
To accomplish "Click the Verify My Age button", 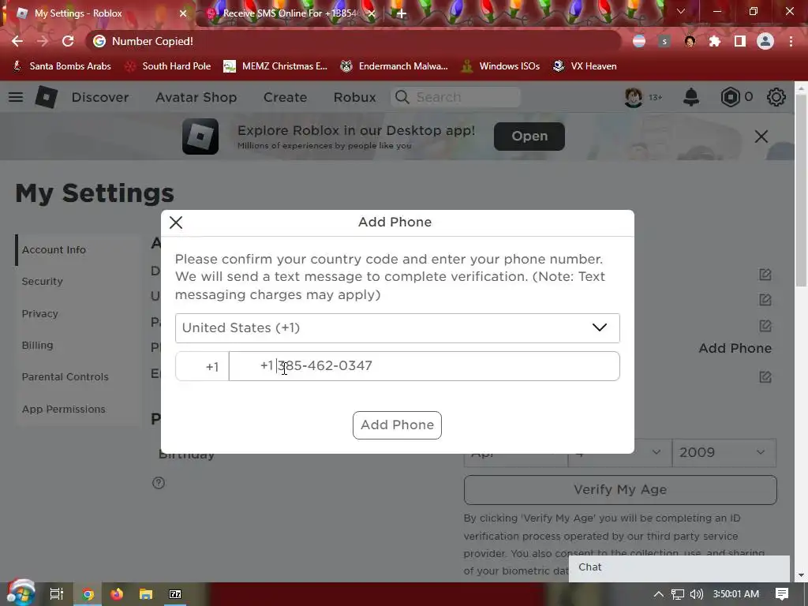I will 620,490.
